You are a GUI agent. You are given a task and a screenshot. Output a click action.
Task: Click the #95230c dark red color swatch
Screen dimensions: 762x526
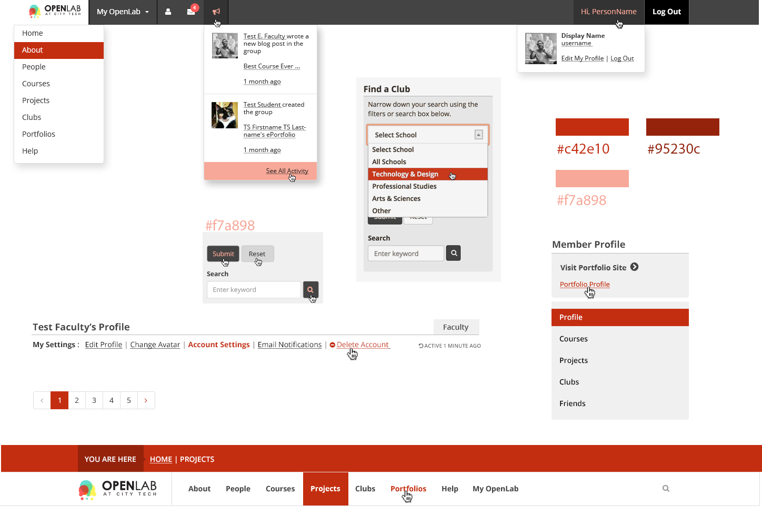683,127
